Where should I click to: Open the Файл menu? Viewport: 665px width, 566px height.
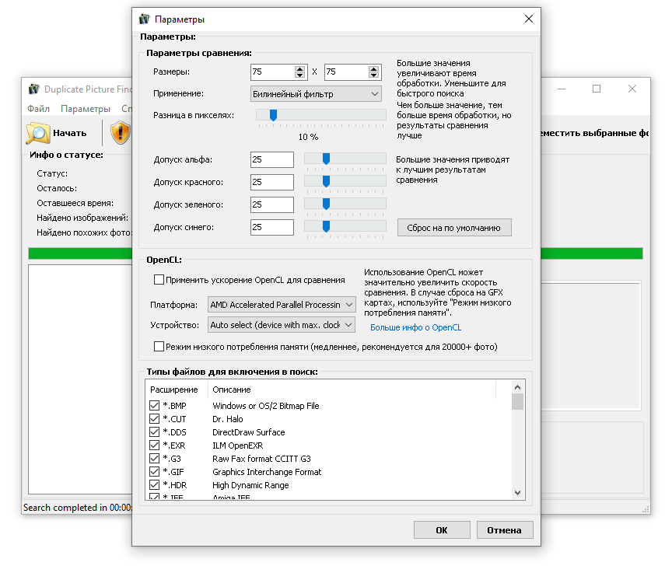38,108
